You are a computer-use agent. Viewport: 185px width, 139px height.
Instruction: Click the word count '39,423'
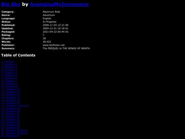point(47,42)
